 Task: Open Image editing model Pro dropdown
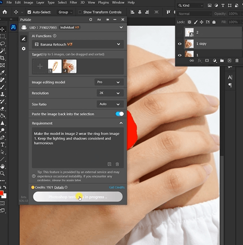coord(109,82)
